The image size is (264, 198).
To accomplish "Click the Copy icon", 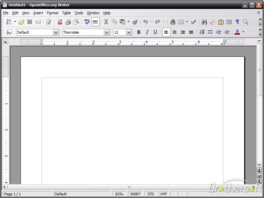I will pos(115,22).
